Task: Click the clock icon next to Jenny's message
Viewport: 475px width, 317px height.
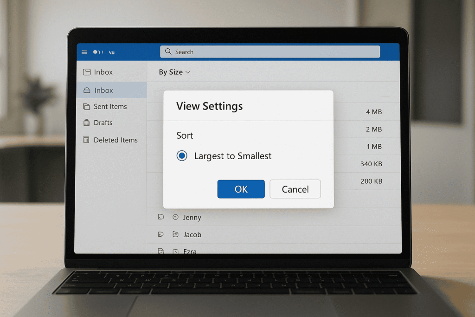Action: (x=176, y=217)
